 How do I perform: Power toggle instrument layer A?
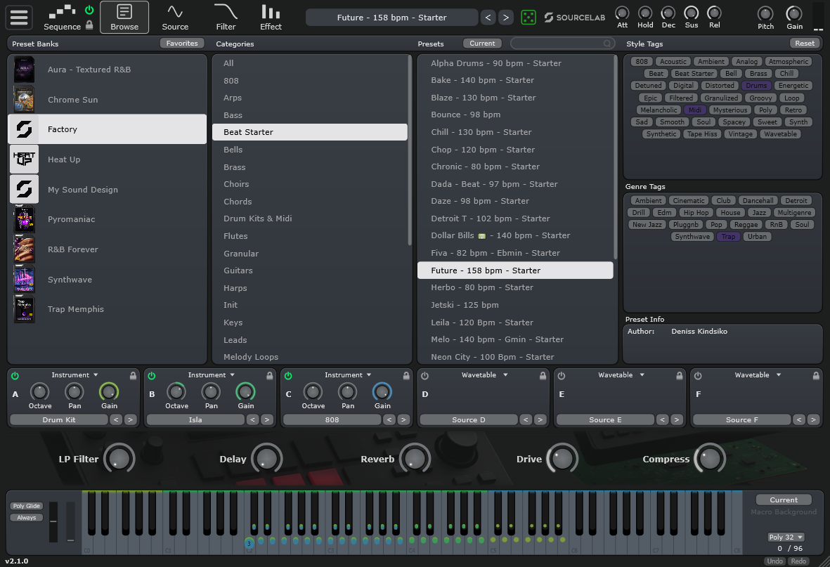tap(14, 374)
